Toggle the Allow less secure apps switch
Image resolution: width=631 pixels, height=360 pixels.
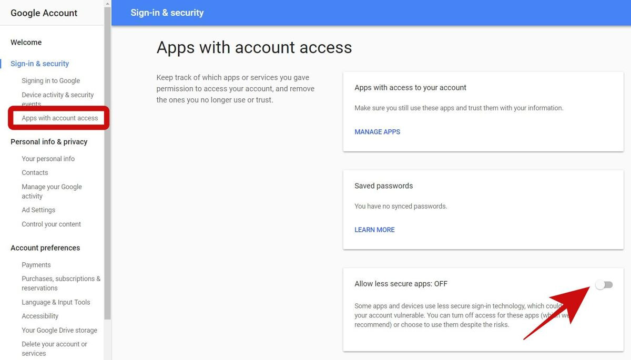coord(604,285)
